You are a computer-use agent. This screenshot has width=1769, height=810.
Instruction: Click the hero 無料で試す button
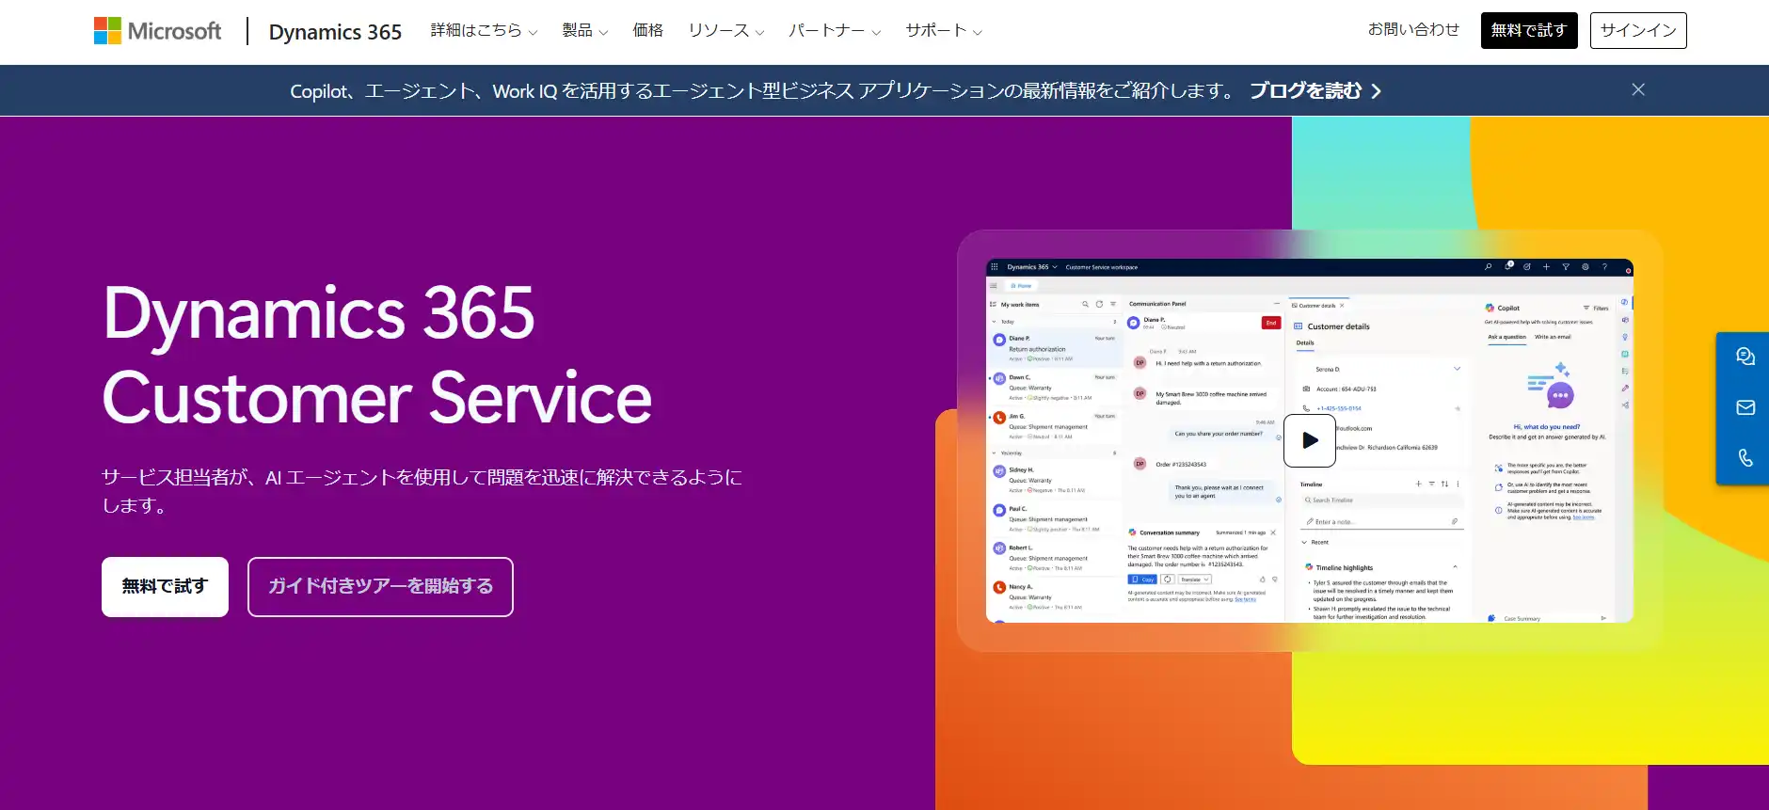(165, 587)
